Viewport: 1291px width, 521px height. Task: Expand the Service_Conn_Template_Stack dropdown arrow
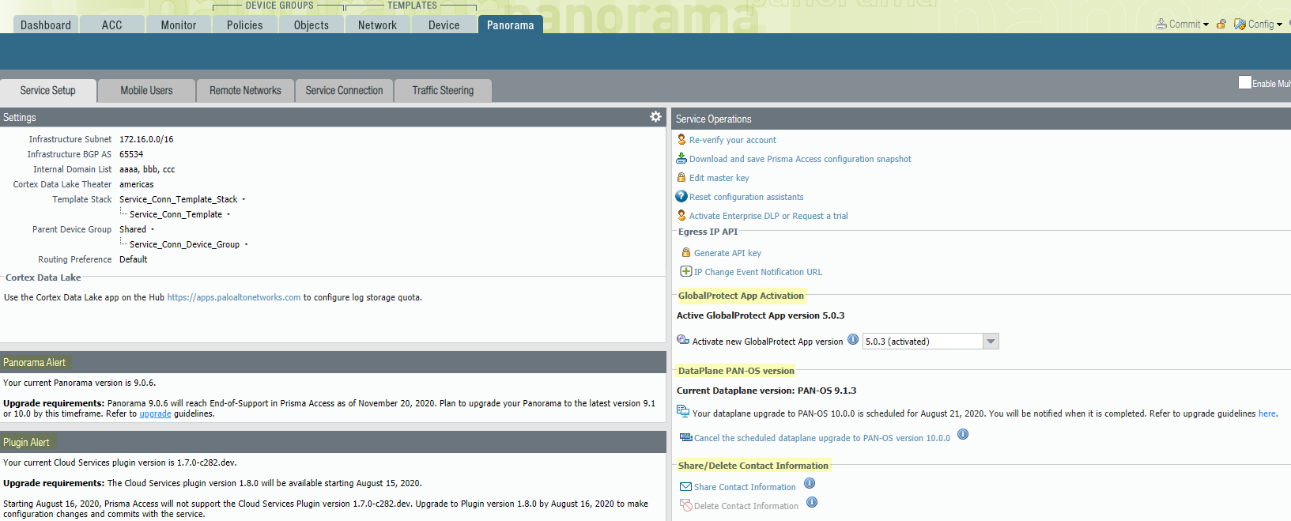click(243, 200)
